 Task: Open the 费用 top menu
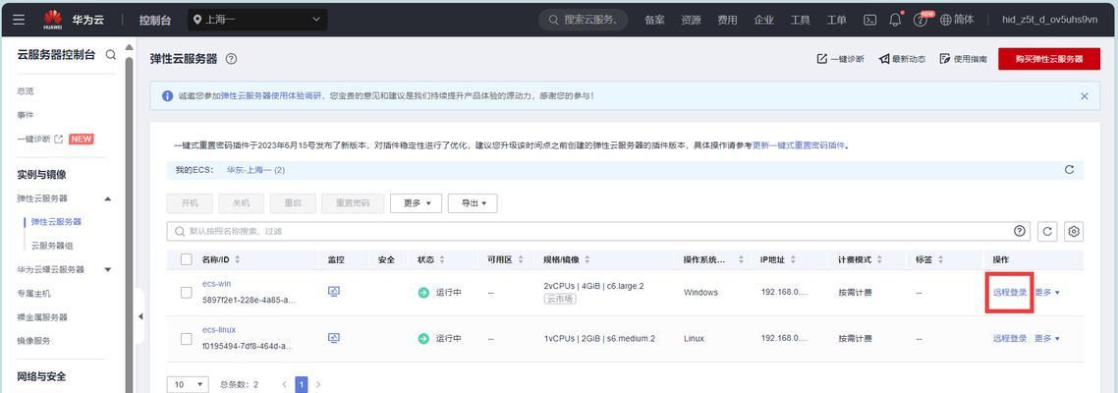point(727,20)
